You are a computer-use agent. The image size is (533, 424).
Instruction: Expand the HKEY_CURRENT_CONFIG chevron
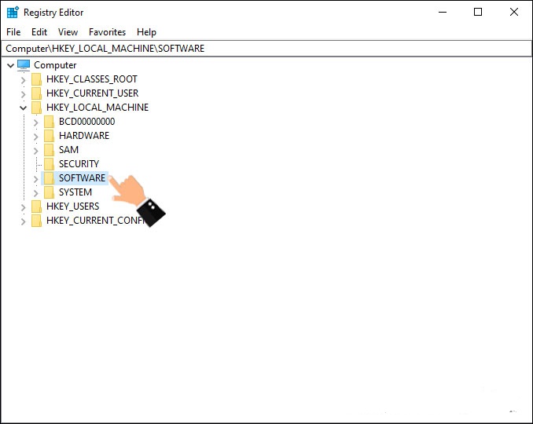pyautogui.click(x=23, y=221)
